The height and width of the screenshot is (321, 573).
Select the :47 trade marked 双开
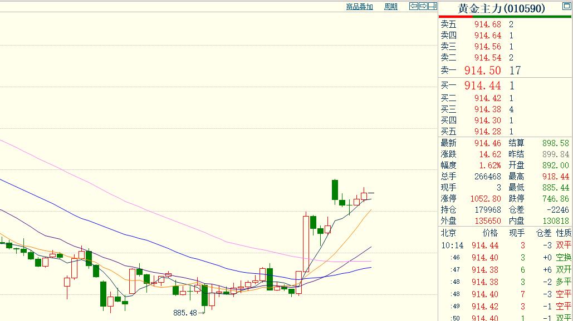coord(563,269)
